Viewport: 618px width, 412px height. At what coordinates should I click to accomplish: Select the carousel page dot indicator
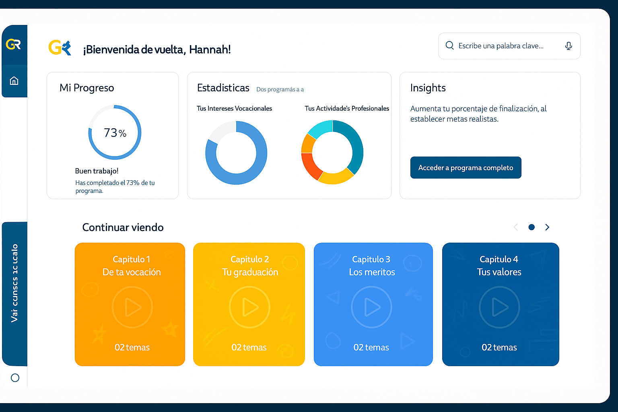click(531, 227)
